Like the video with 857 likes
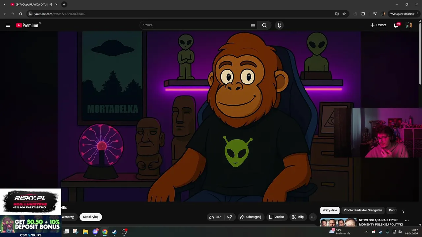This screenshot has width=422, height=237. point(215,217)
